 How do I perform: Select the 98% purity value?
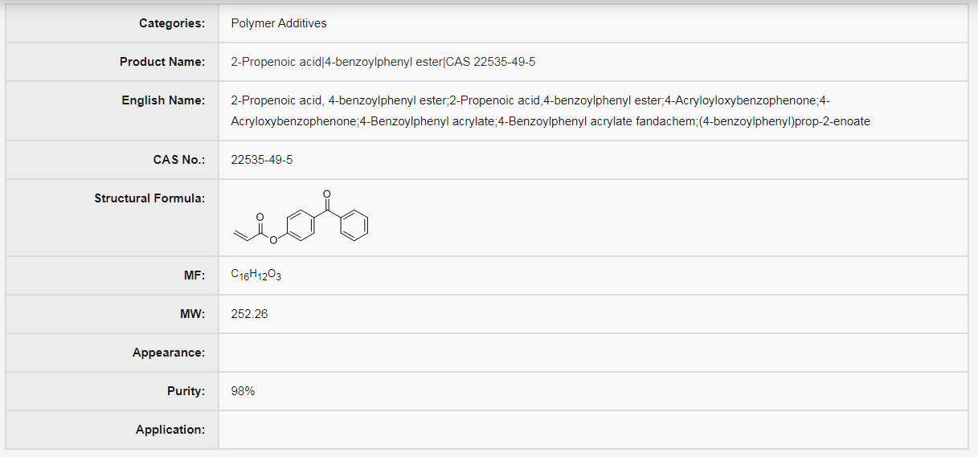[243, 391]
